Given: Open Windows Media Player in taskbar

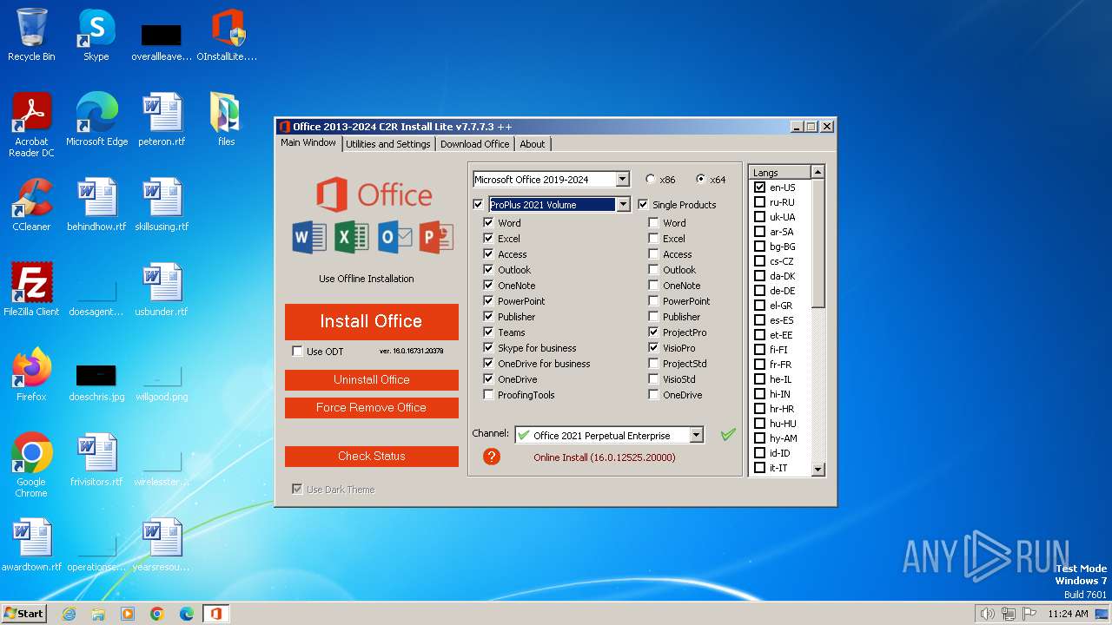Looking at the screenshot, I should pyautogui.click(x=128, y=614).
